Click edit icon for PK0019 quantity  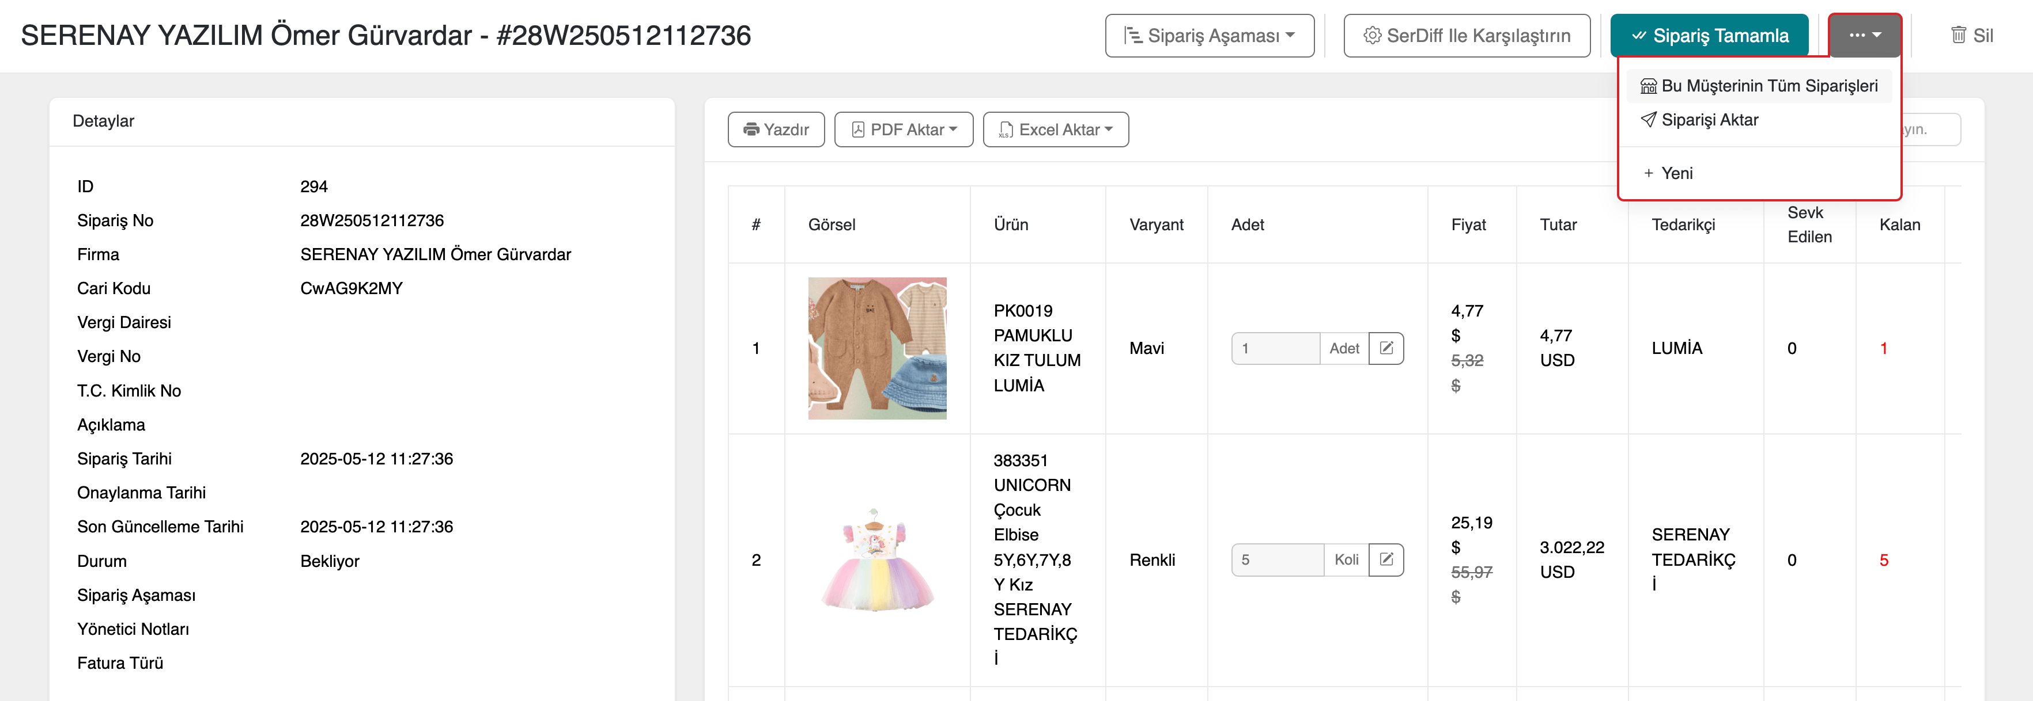[x=1386, y=348]
